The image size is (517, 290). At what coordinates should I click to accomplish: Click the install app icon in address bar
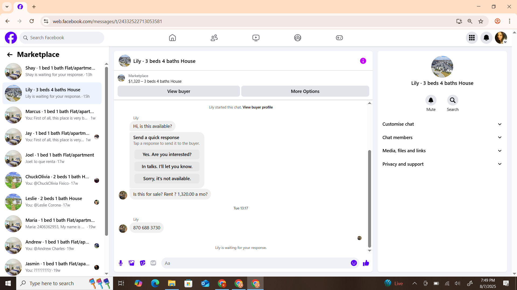coord(459,21)
